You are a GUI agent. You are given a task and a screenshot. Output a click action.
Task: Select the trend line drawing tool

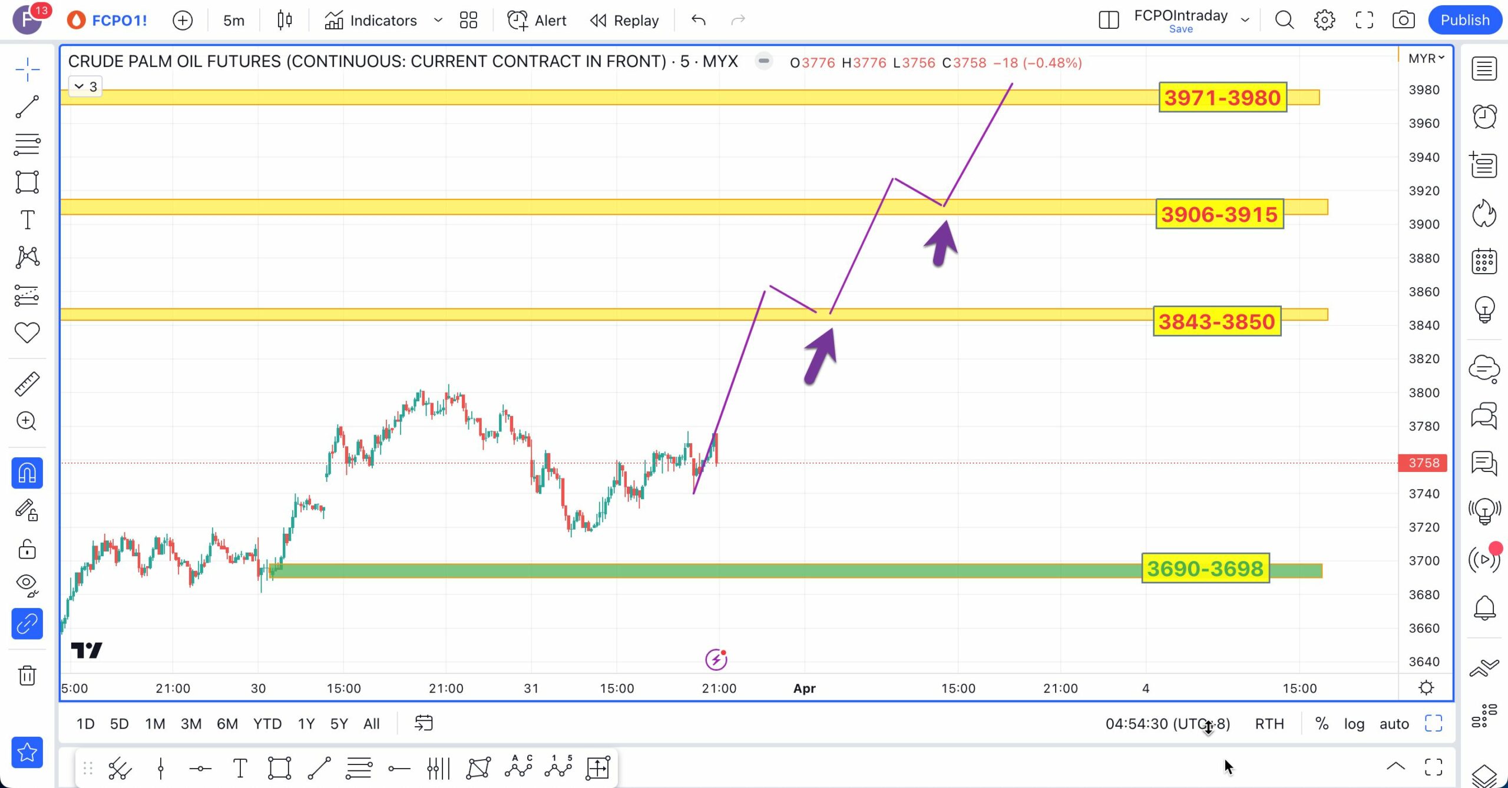(x=27, y=107)
